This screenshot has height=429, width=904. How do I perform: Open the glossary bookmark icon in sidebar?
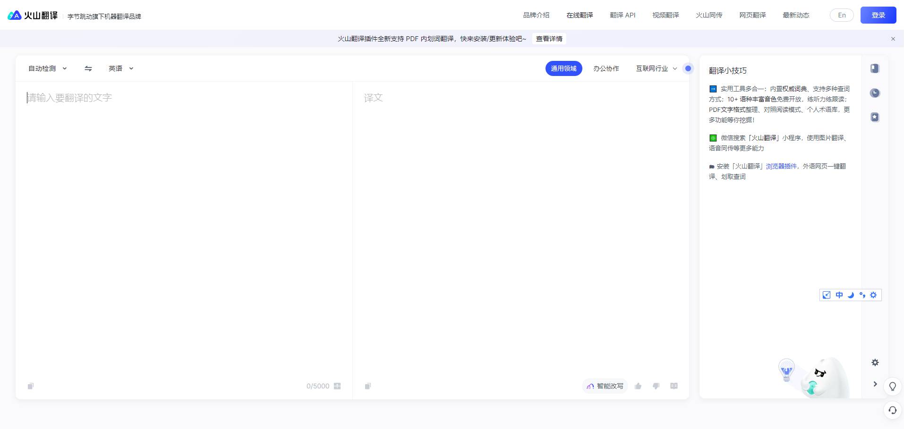pyautogui.click(x=875, y=68)
